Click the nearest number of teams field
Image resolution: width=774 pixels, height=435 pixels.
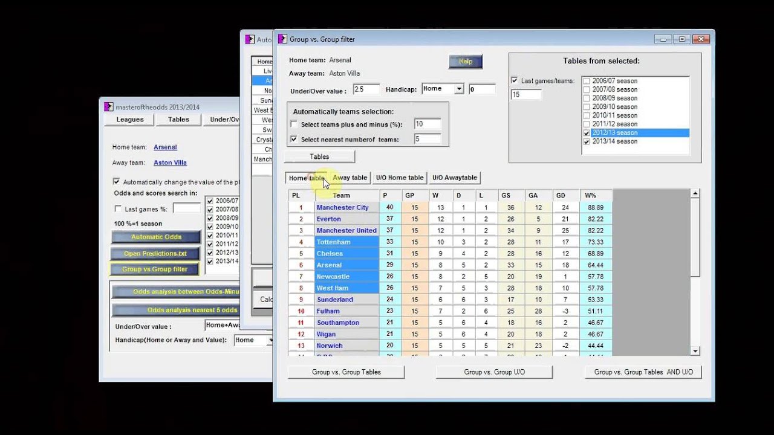[x=428, y=139]
